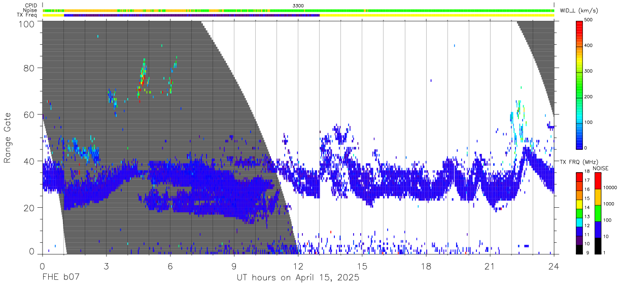This screenshot has height=288, width=623.
Task: Click the 12 hour tick label
Action: point(298,266)
